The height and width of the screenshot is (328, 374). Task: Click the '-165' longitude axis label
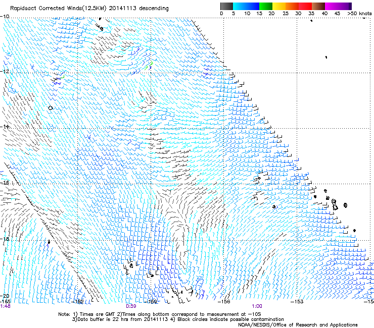pos(5,301)
